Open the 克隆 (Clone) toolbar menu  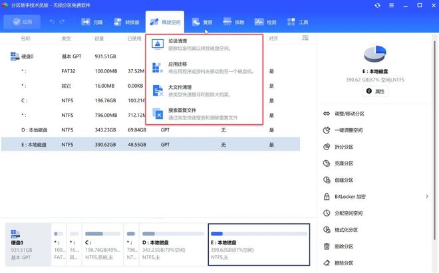tap(92, 22)
